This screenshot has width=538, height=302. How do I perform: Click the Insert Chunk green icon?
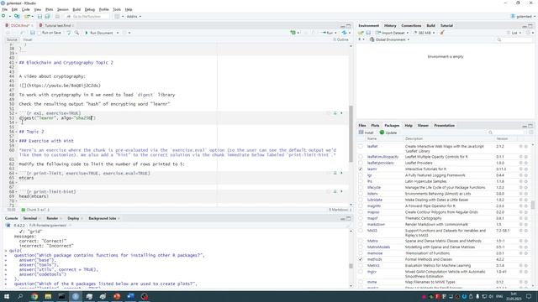(293, 33)
